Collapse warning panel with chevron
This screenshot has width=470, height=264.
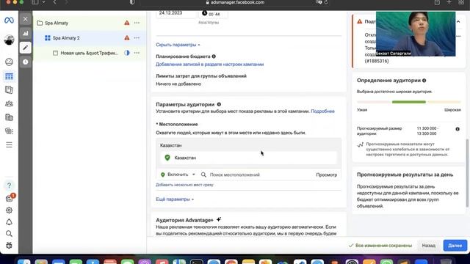pos(458,21)
